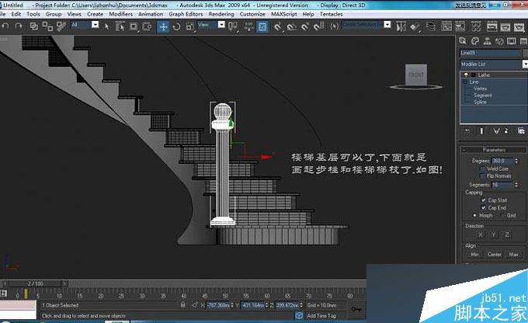
Task: Activate Bind to Space Warp tool
Action: 61,26
